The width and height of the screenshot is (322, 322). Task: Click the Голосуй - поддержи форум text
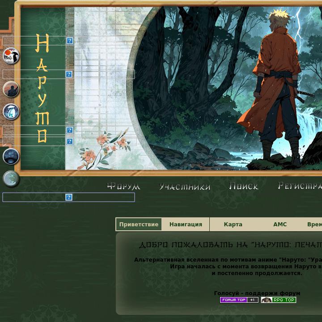(257, 293)
